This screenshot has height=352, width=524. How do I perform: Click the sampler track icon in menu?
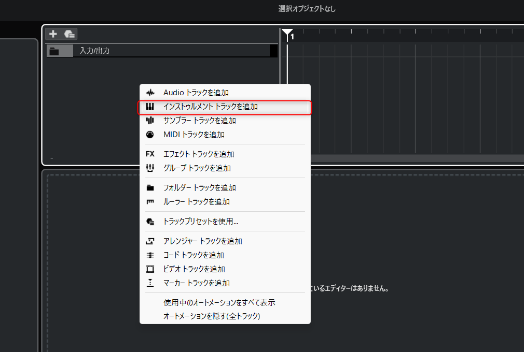pos(150,120)
